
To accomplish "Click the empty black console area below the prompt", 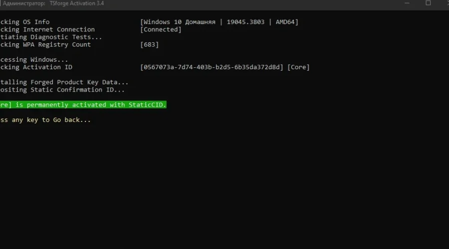I will coord(224,189).
